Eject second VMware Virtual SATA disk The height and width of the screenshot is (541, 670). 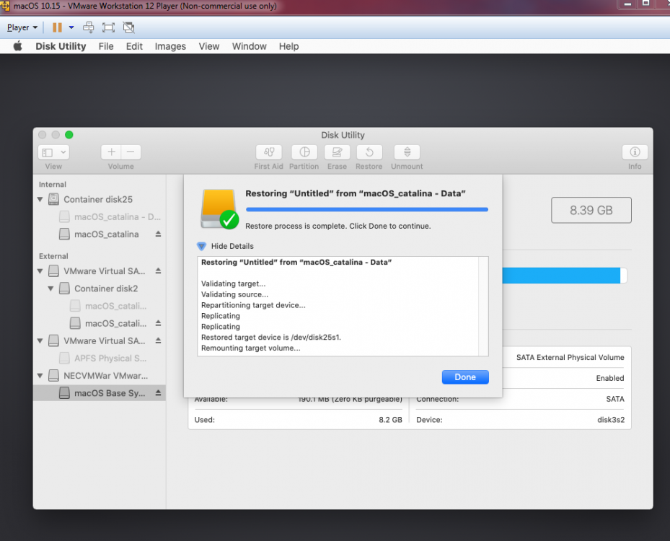tap(158, 340)
